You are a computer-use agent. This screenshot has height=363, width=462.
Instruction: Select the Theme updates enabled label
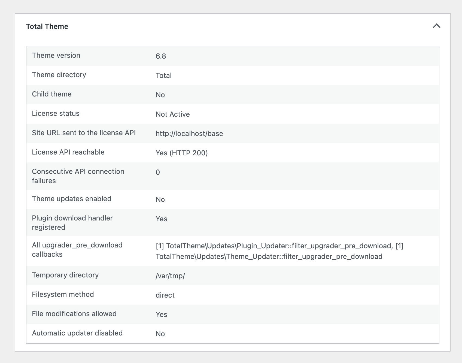point(72,199)
